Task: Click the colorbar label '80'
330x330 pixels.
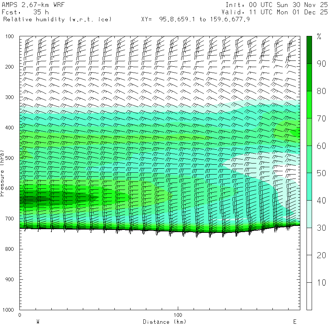Action: (x=321, y=91)
